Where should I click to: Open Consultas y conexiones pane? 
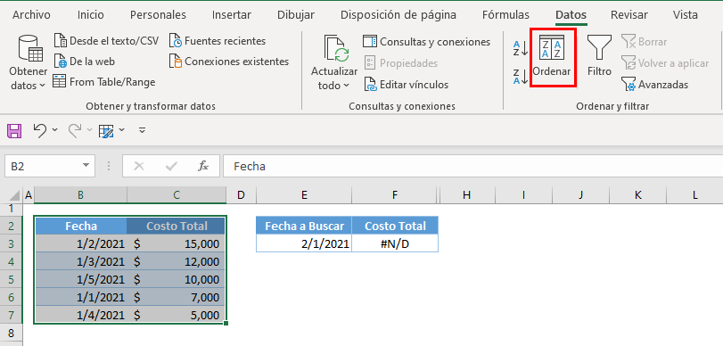[426, 42]
